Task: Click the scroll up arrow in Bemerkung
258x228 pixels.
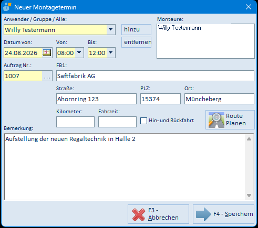Action: tap(249, 139)
